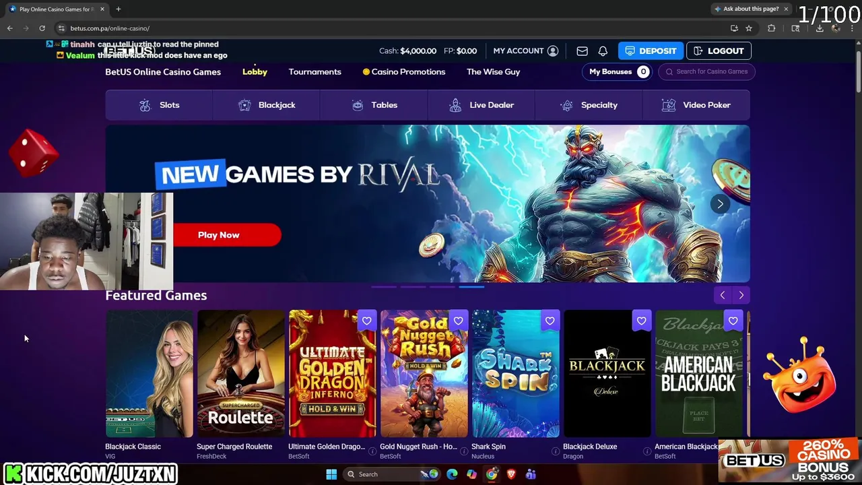862x485 pixels.
Task: Open the notifications bell icon
Action: (x=603, y=51)
